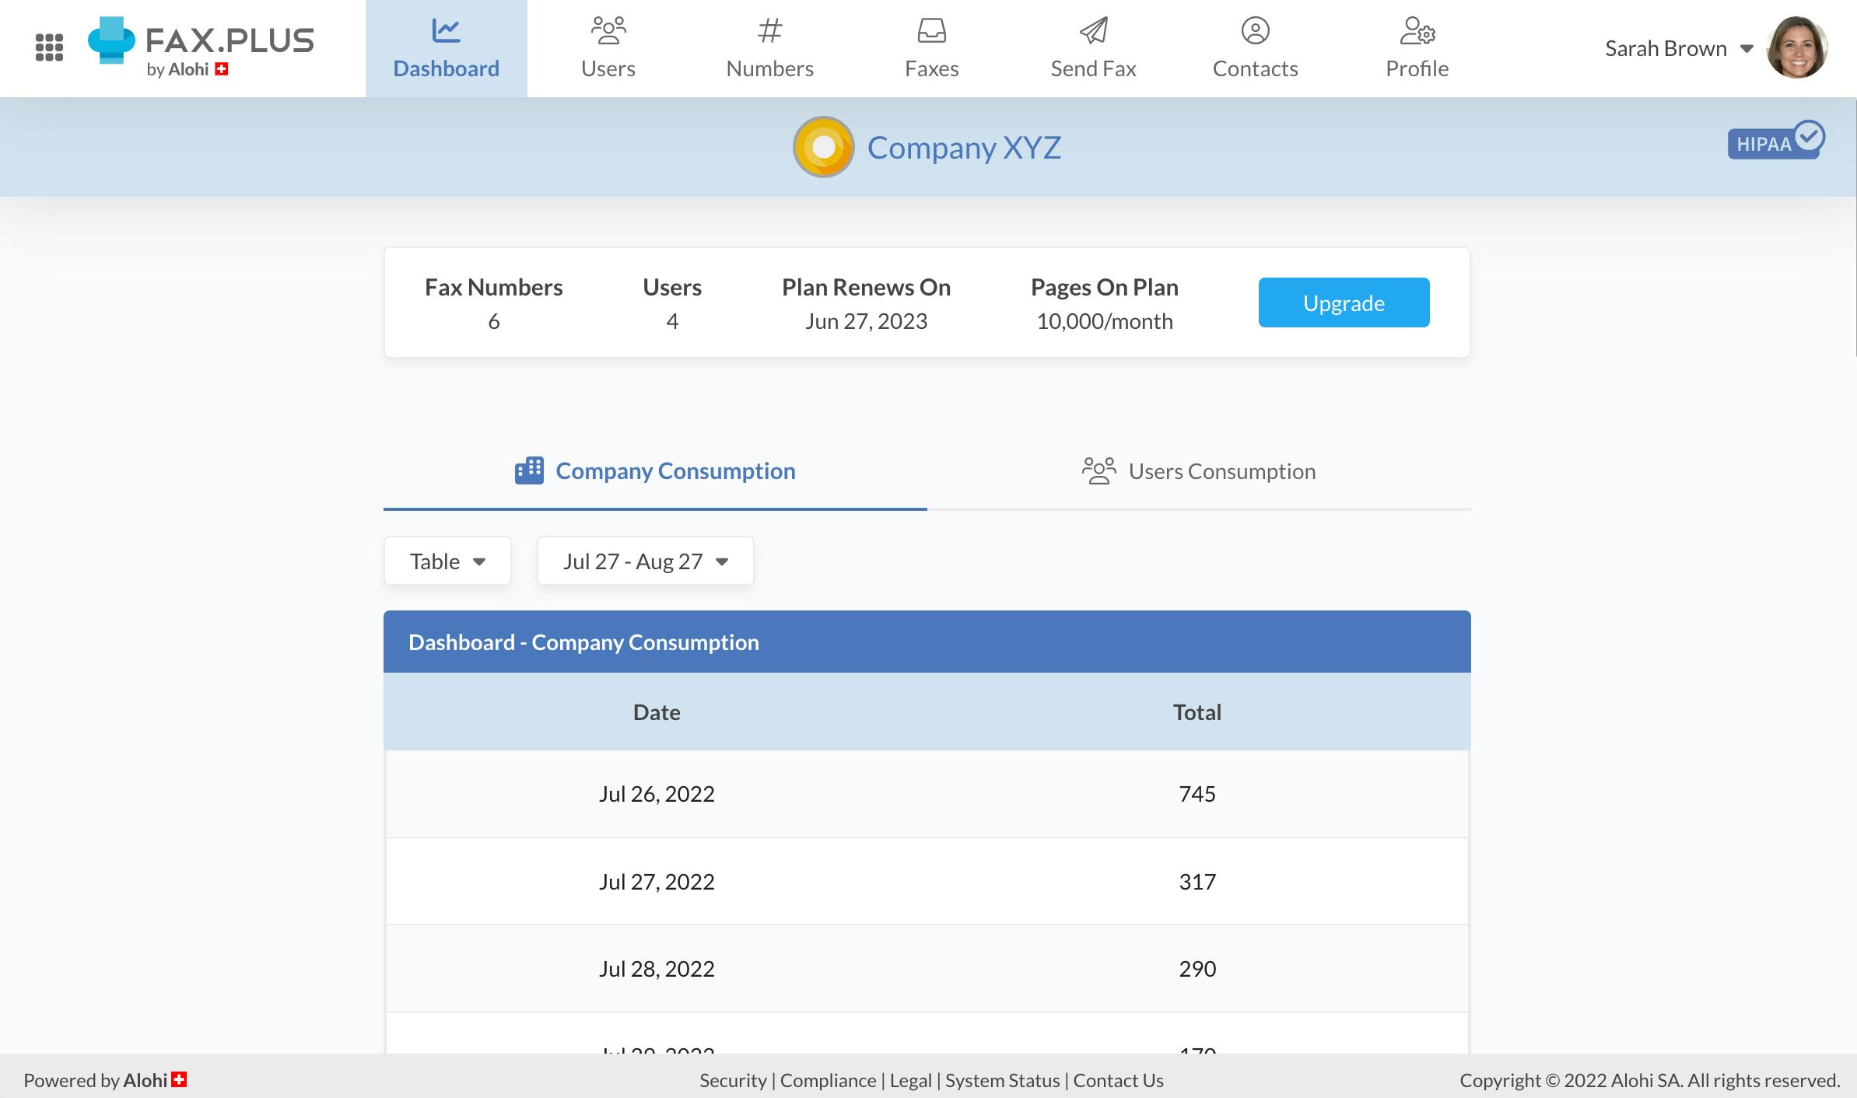Select the Send Fax paper plane icon
1857x1098 pixels.
[1092, 31]
